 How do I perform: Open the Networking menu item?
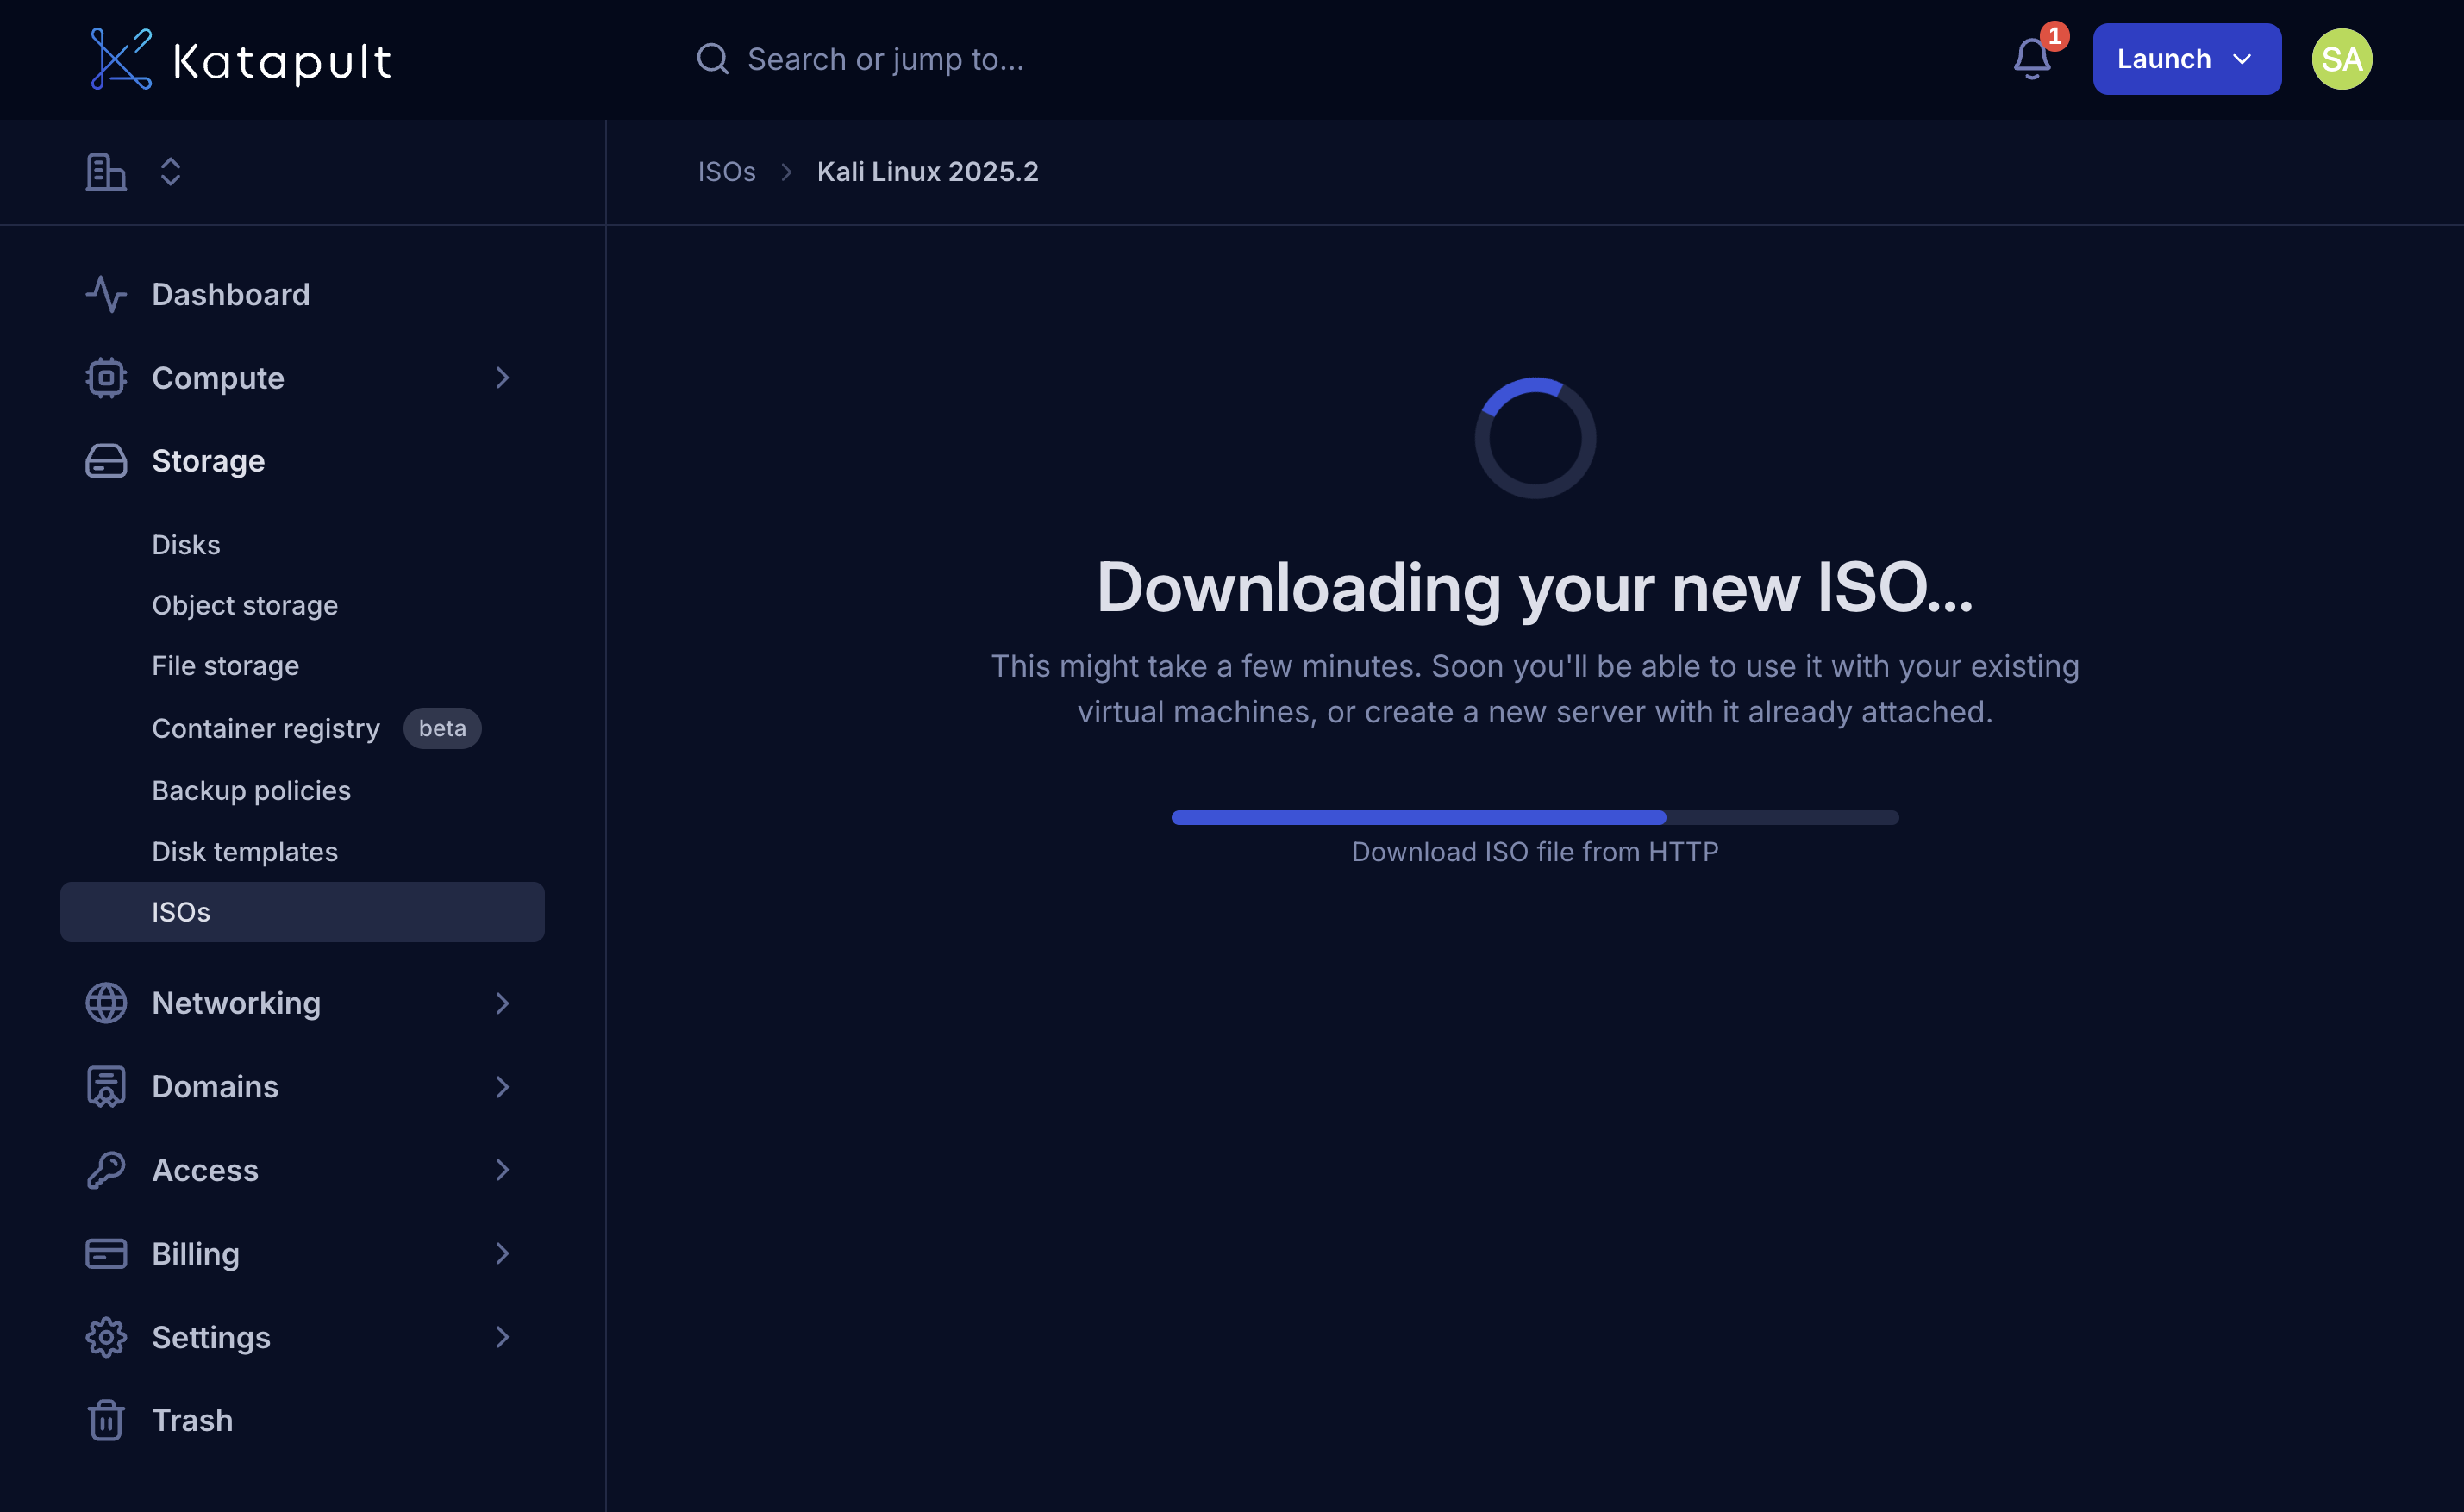pyautogui.click(x=236, y=1003)
